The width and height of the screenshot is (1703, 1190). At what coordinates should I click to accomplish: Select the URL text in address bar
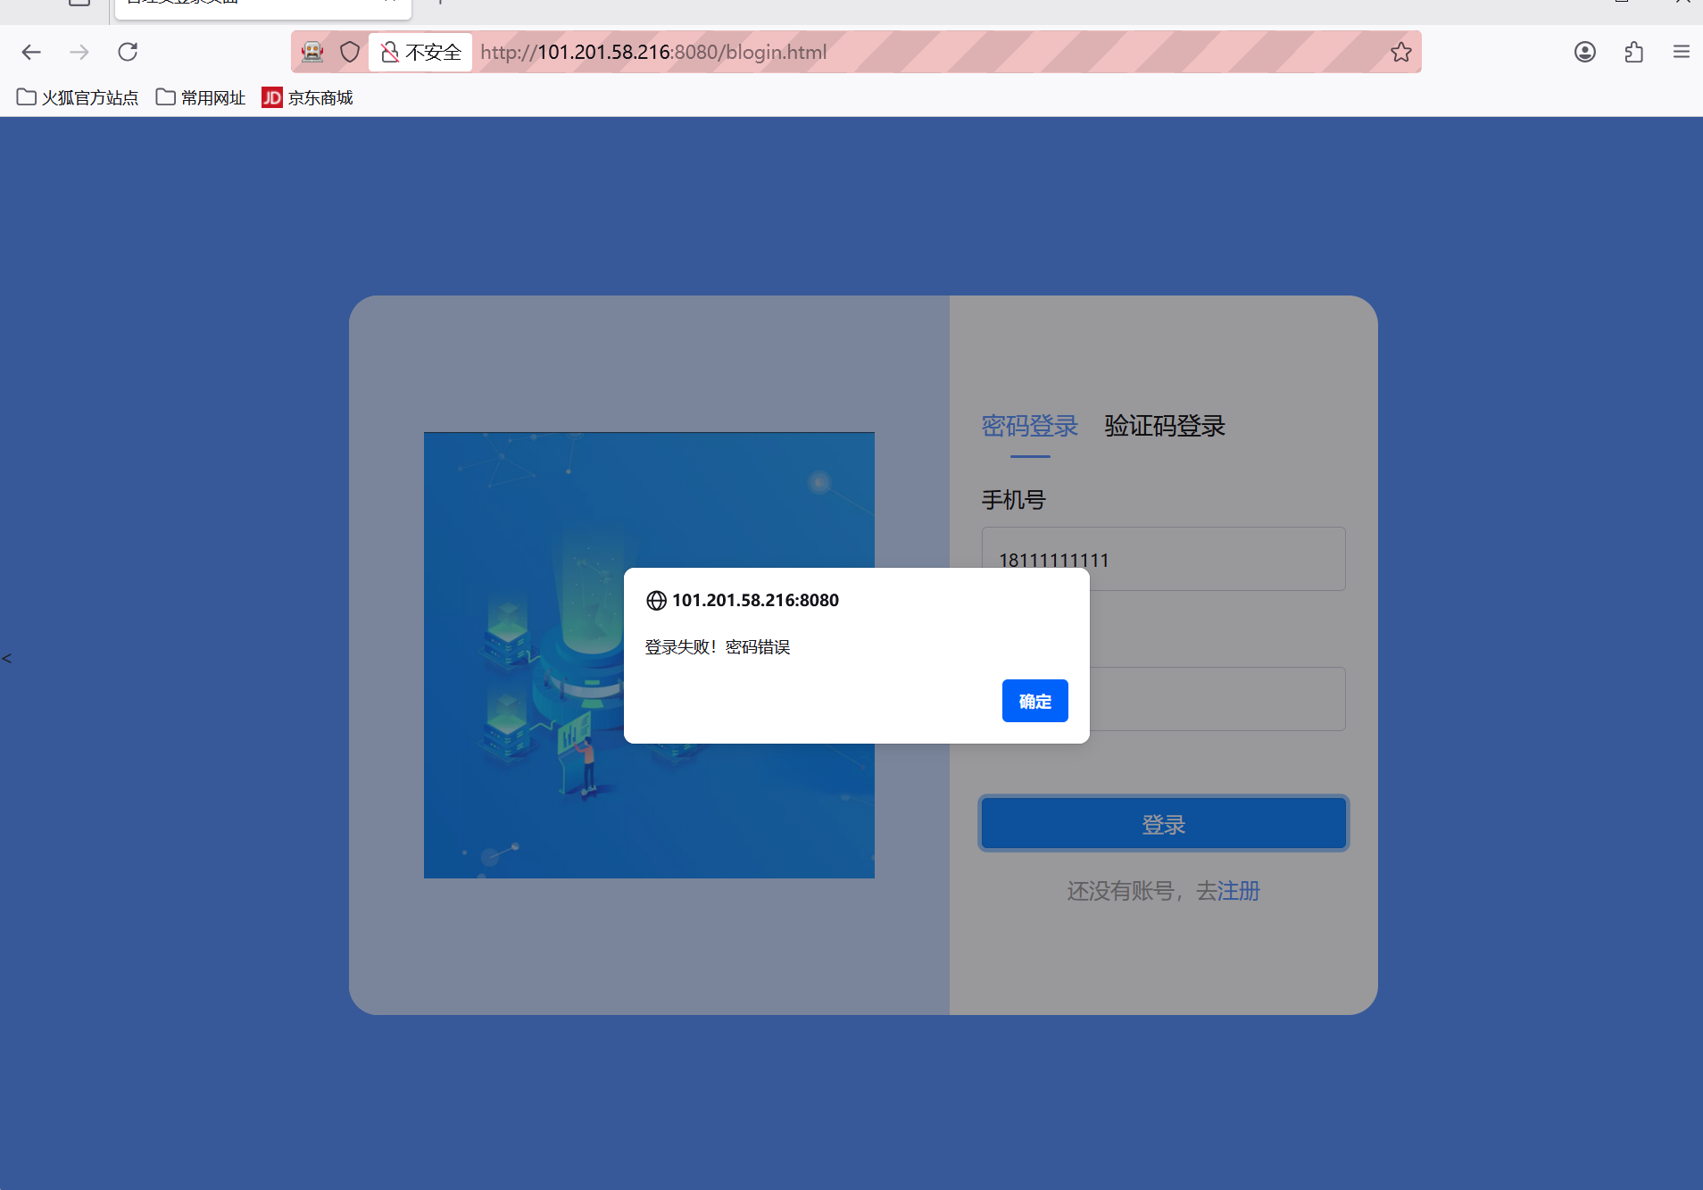tap(653, 52)
